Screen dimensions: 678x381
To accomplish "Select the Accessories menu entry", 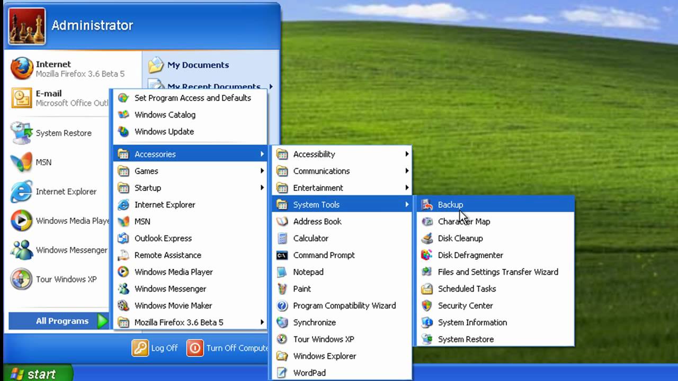I will click(190, 154).
